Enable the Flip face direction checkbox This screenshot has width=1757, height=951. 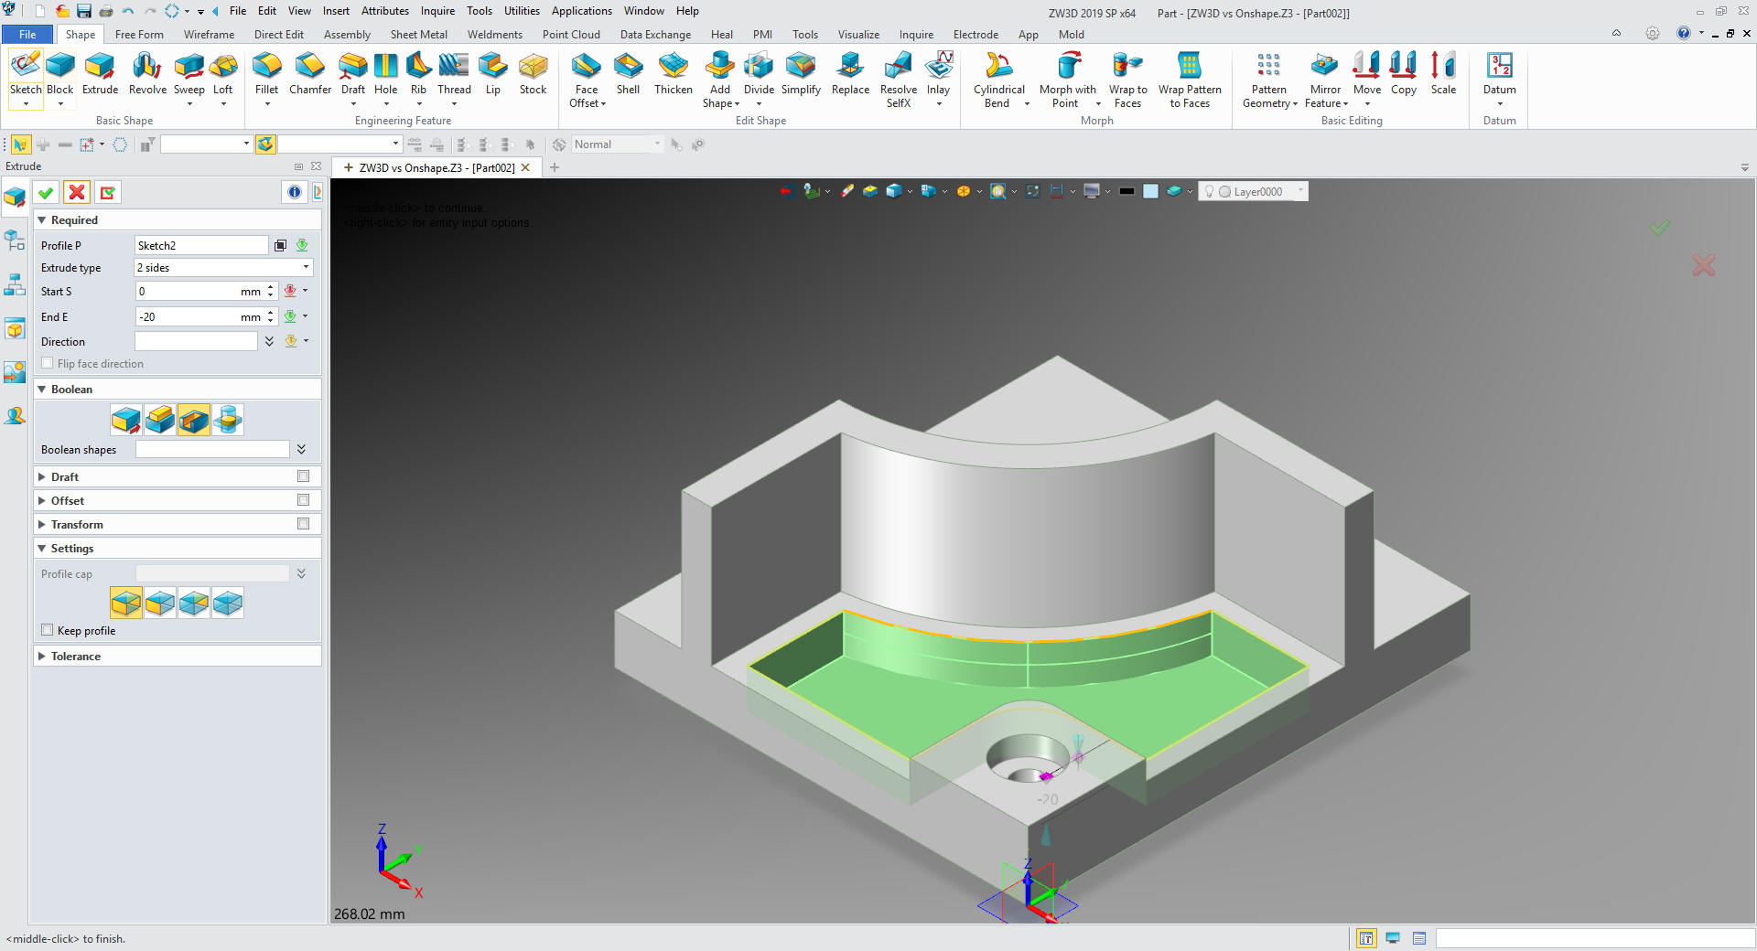(x=48, y=364)
